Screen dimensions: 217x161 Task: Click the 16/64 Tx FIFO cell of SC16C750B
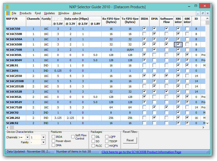[130, 50]
